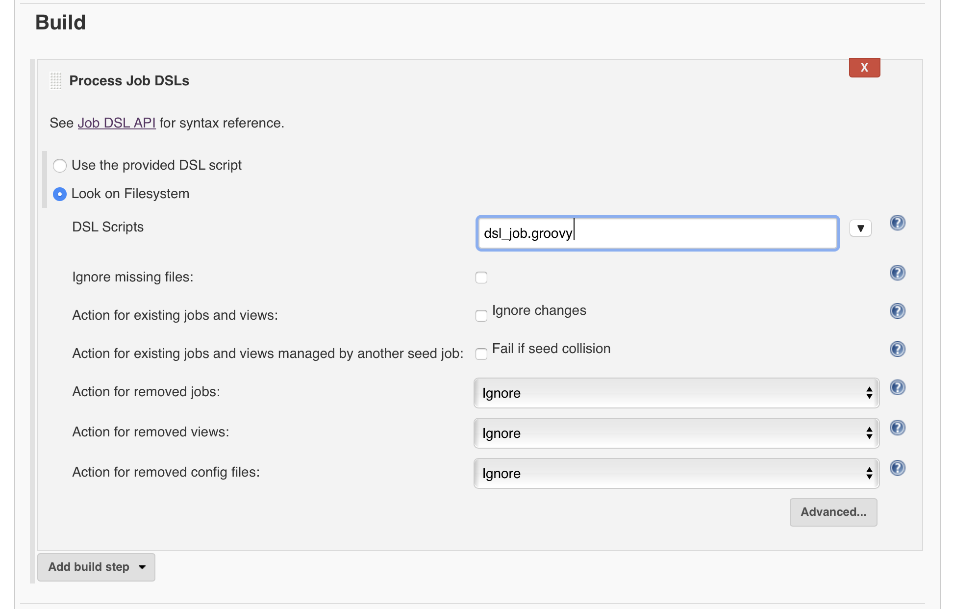
Task: Open Action for removed config files dropdown
Action: [676, 473]
